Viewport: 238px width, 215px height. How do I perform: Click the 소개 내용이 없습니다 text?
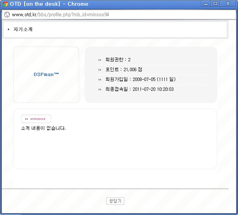click(43, 128)
